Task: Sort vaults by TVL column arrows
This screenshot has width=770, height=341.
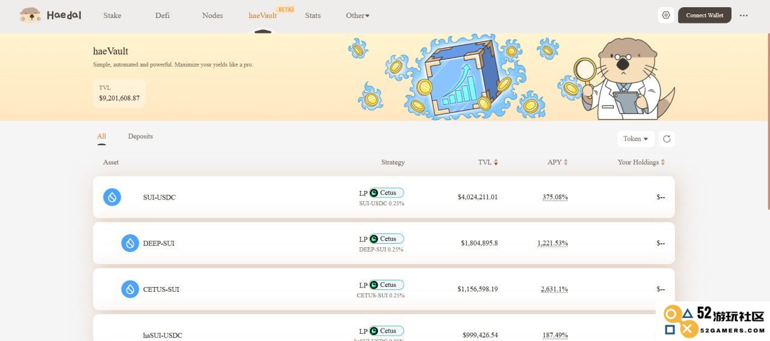Action: pos(496,162)
